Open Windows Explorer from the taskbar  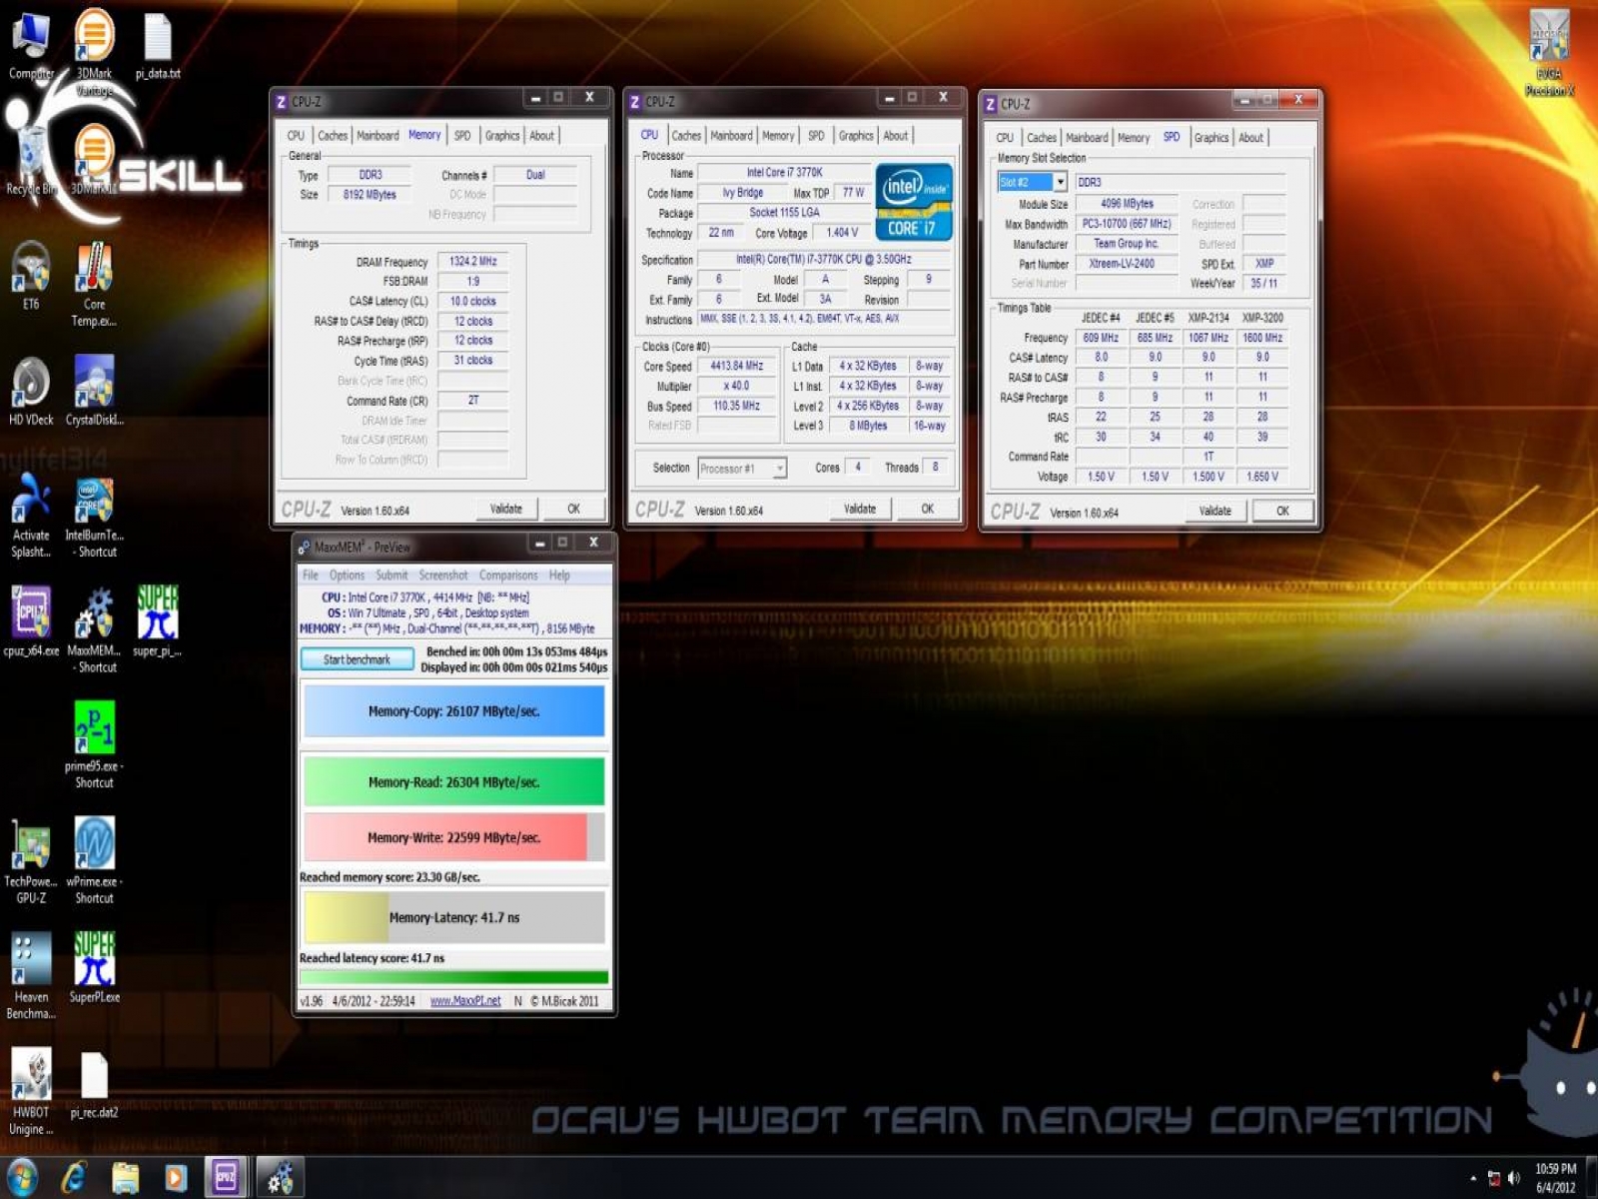125,1177
